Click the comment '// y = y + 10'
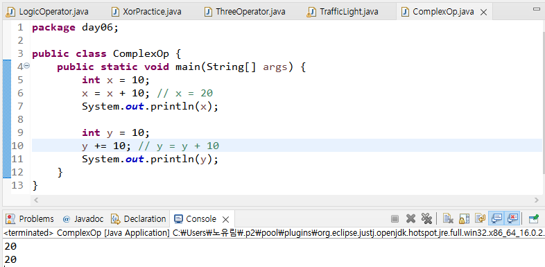The width and height of the screenshot is (545, 267). coord(179,146)
